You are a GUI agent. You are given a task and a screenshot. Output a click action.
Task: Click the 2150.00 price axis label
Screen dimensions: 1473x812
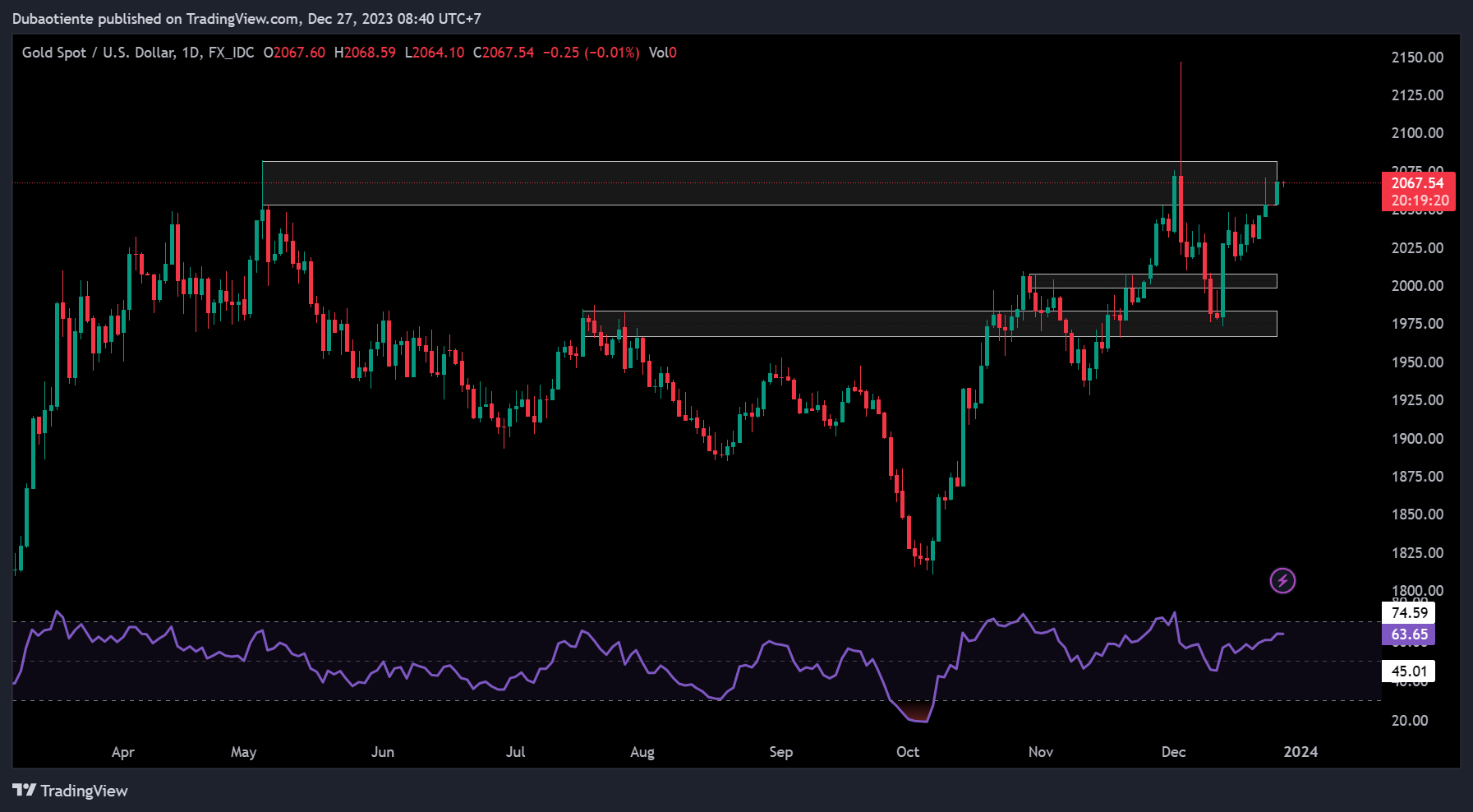click(x=1417, y=58)
